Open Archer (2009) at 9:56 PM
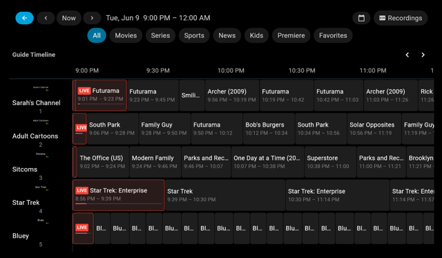 (x=232, y=95)
